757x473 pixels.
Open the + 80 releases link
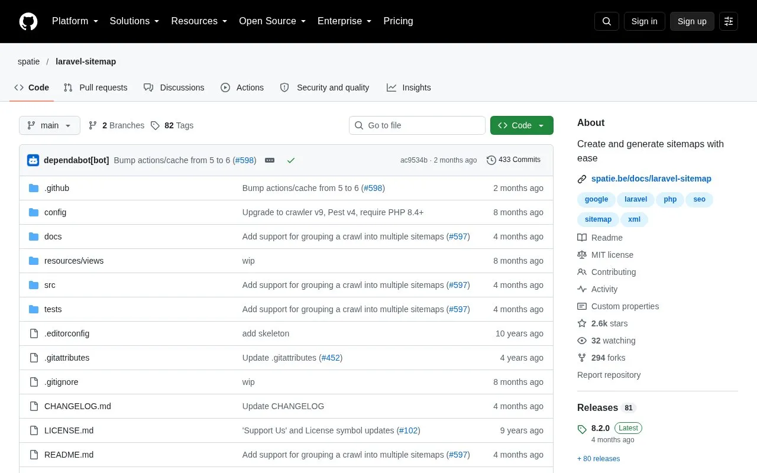[599, 459]
